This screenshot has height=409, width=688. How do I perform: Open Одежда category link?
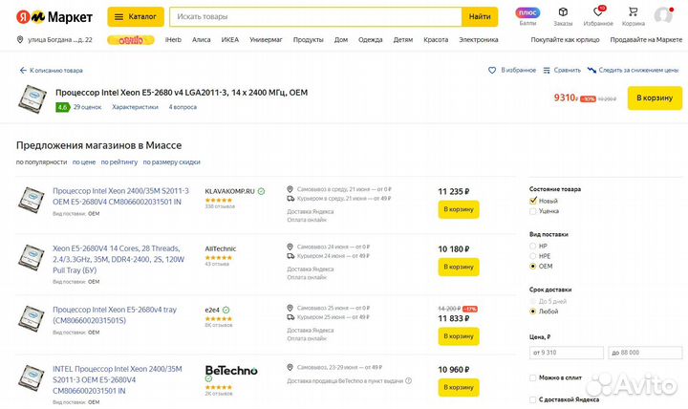coord(371,39)
